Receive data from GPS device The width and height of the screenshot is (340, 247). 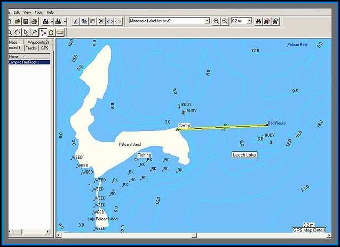click(58, 21)
